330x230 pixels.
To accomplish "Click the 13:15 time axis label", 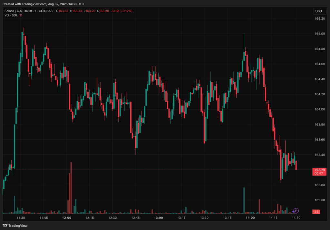I will (181, 218).
